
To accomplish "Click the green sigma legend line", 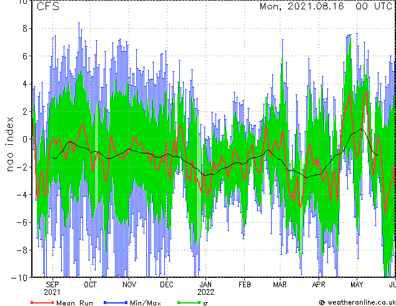I will click(x=189, y=302).
